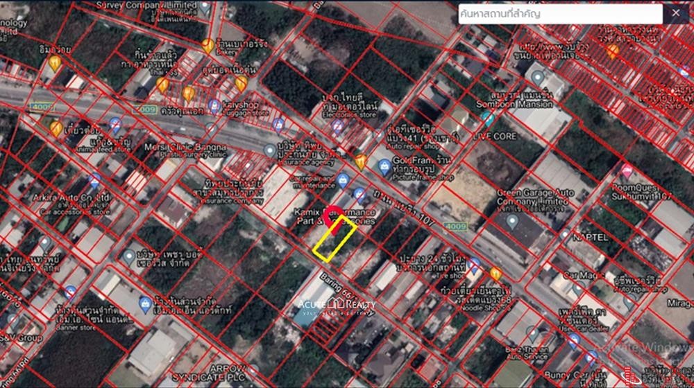The height and width of the screenshot is (388, 694).
Task: Click the Mersi Clinic Bangna label
Action: pos(185,147)
